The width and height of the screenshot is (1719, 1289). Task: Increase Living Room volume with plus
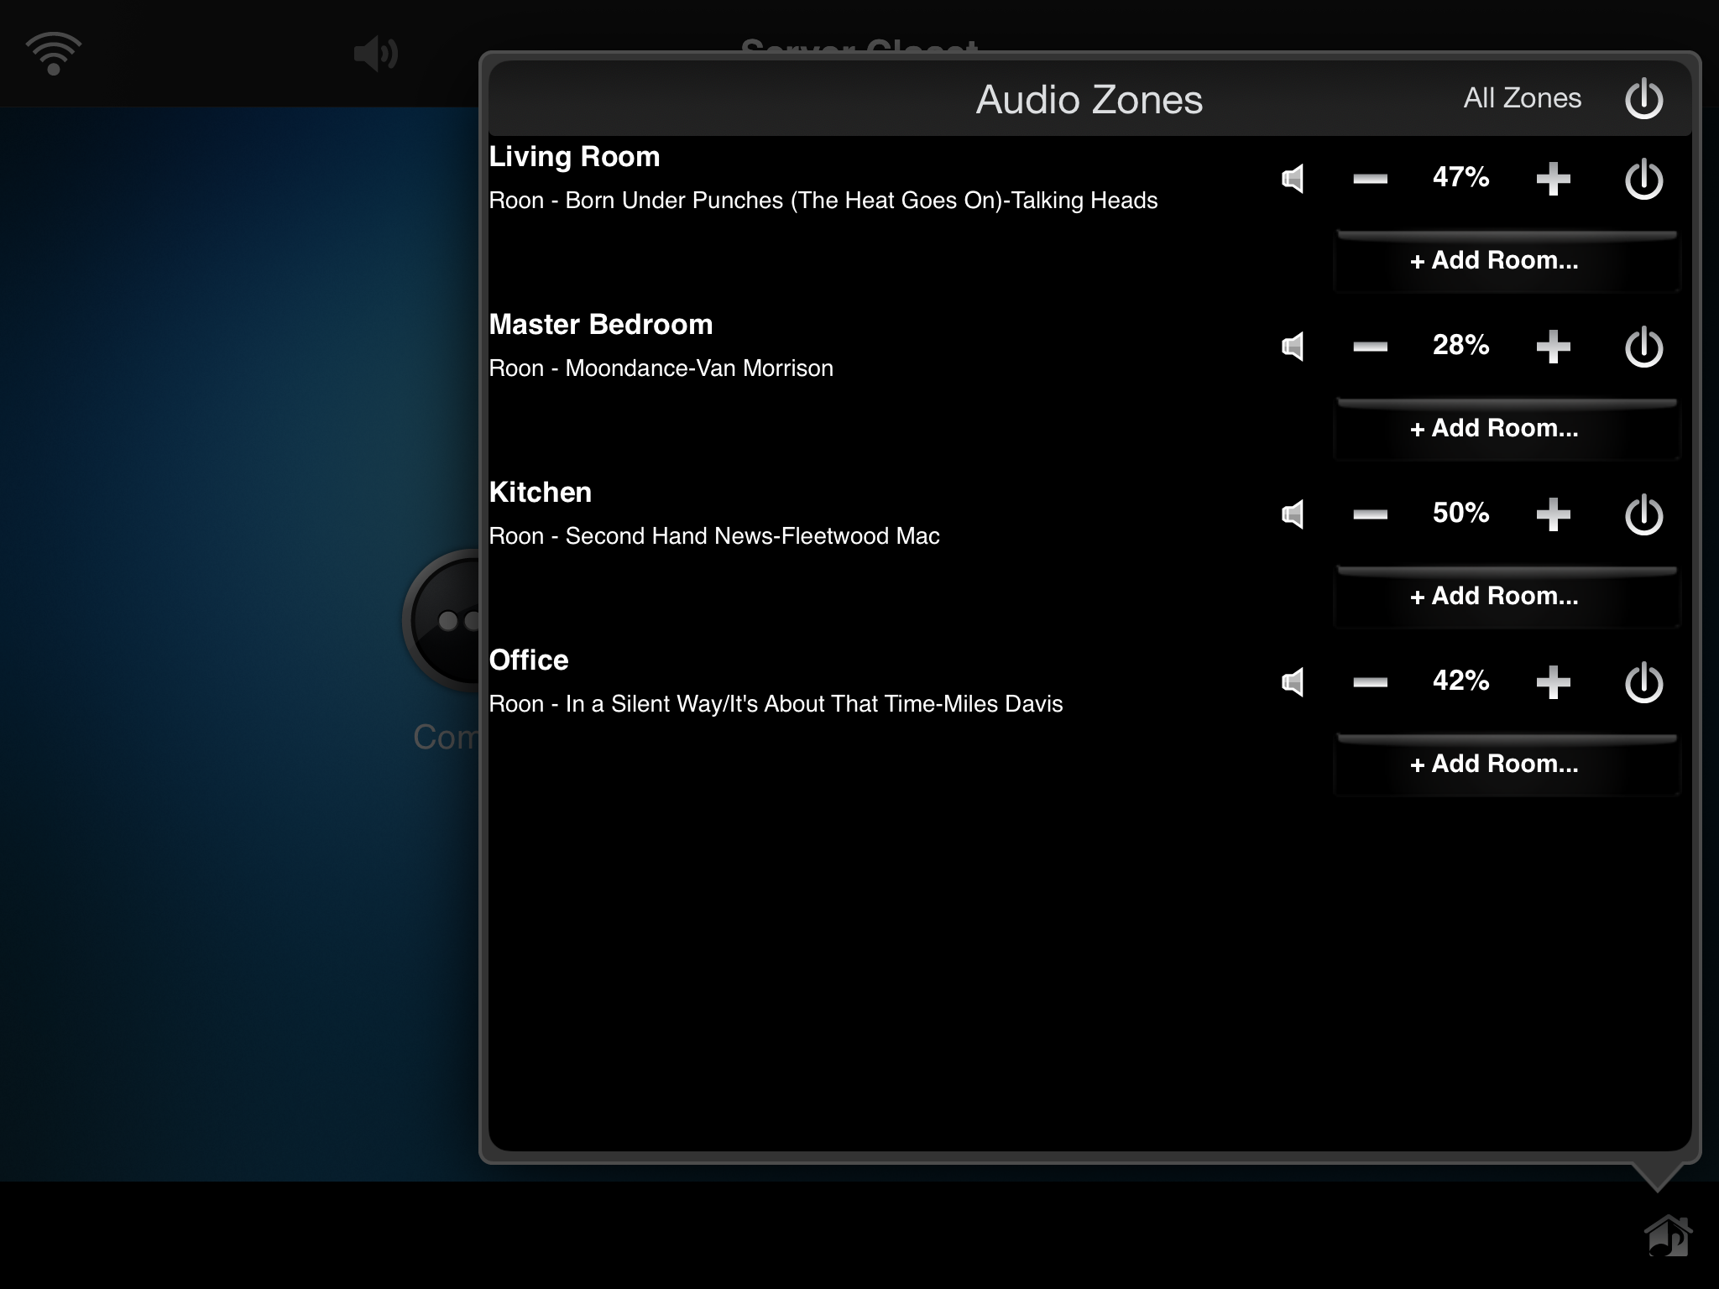coord(1553,179)
